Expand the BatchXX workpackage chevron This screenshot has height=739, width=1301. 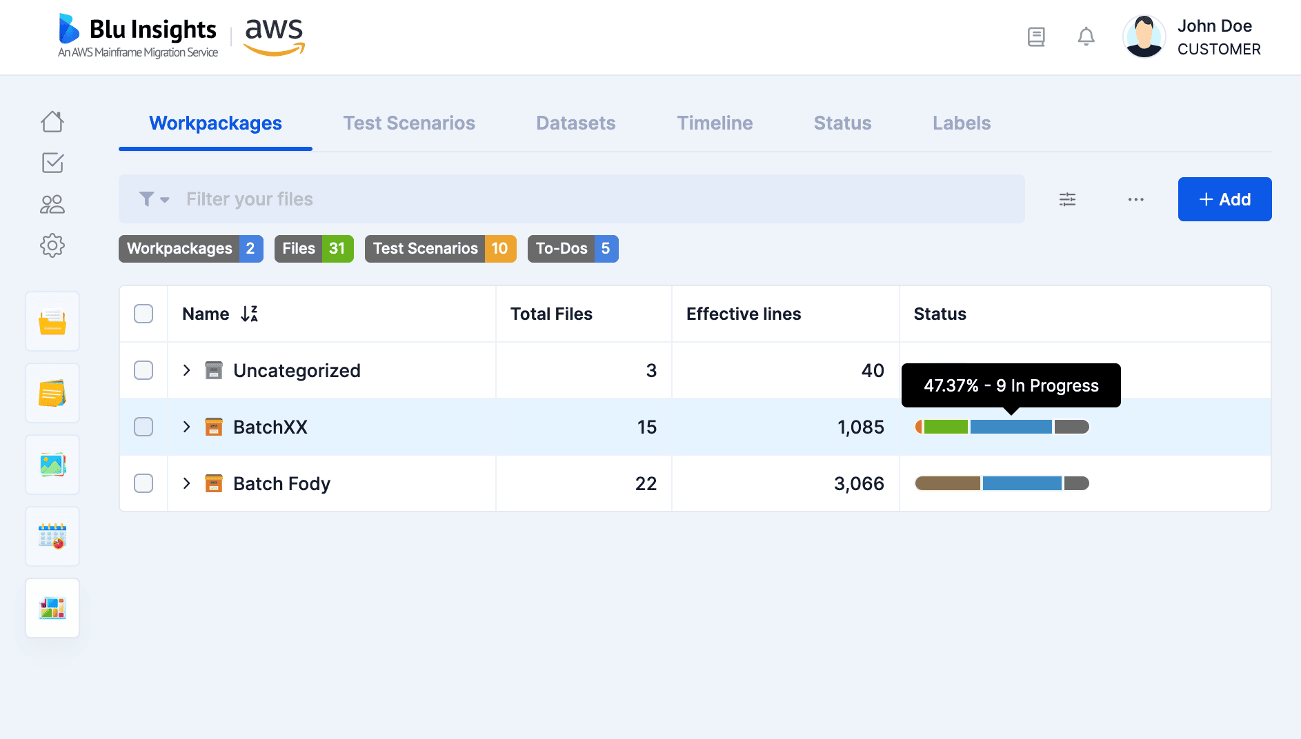tap(186, 427)
